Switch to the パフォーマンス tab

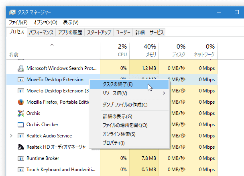[41, 33]
